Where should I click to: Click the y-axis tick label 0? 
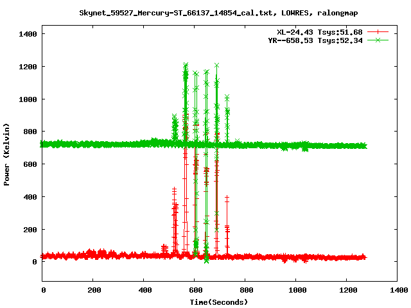[x=34, y=262]
